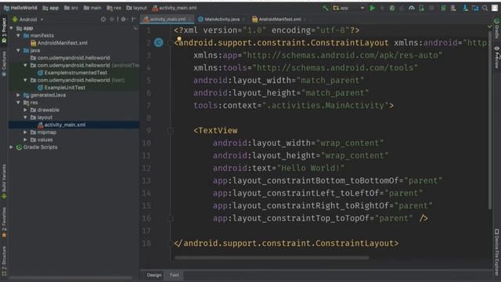Collapse the manifests folder

pos(19,35)
